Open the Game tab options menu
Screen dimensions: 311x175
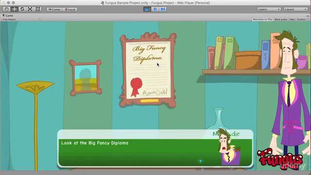[x=307, y=16]
